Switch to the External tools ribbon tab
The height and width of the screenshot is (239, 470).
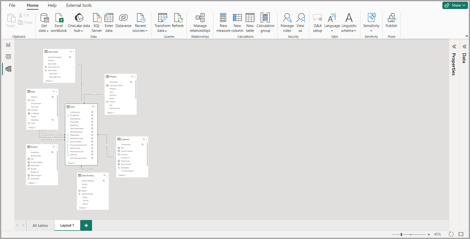tap(79, 5)
